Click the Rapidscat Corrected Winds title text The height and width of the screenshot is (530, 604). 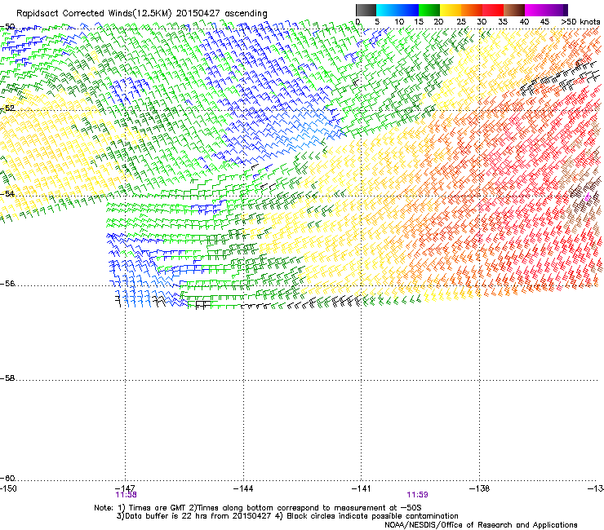142,13
